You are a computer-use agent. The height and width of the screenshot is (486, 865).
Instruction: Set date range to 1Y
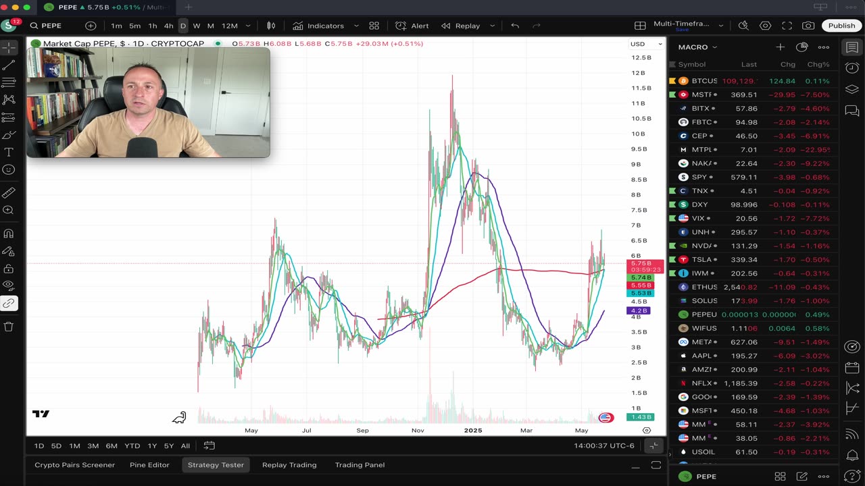152,446
